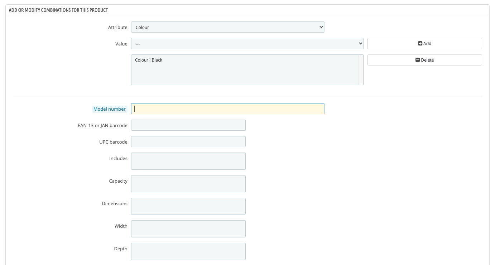The image size is (496, 265).
Task: Click the UPC barcode field
Action: click(x=188, y=142)
